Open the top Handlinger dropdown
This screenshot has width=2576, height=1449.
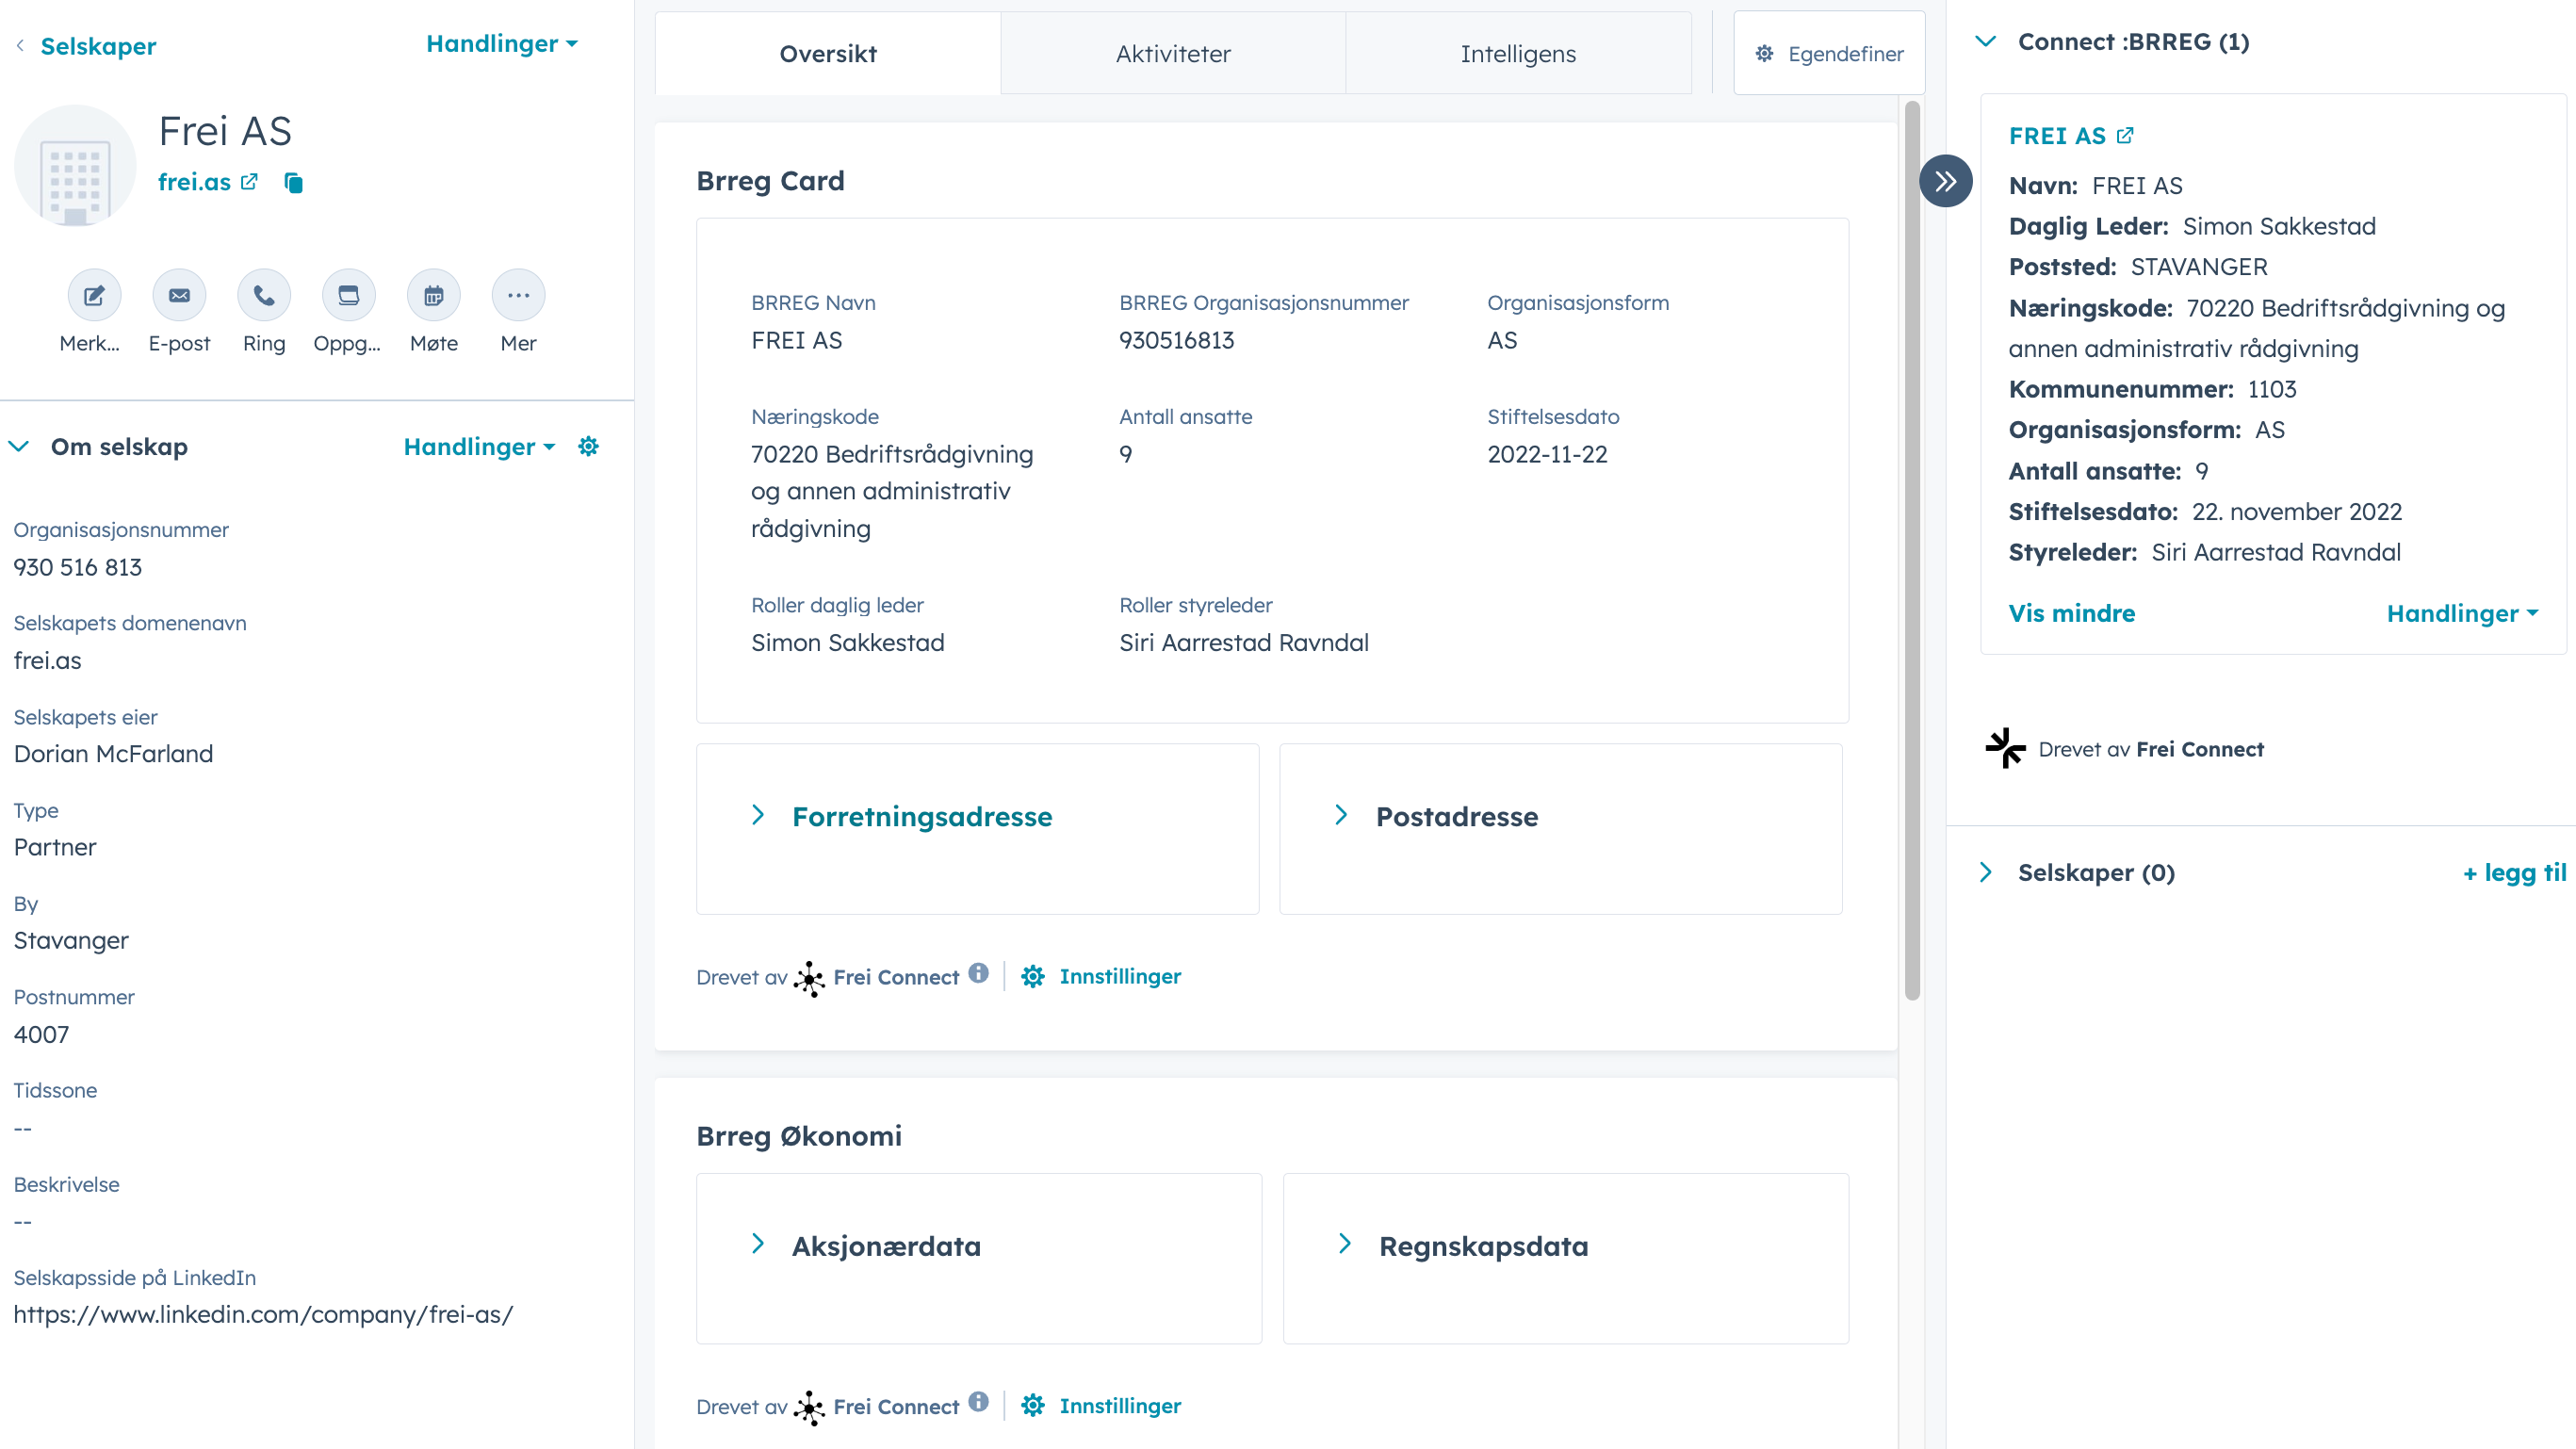click(x=501, y=43)
